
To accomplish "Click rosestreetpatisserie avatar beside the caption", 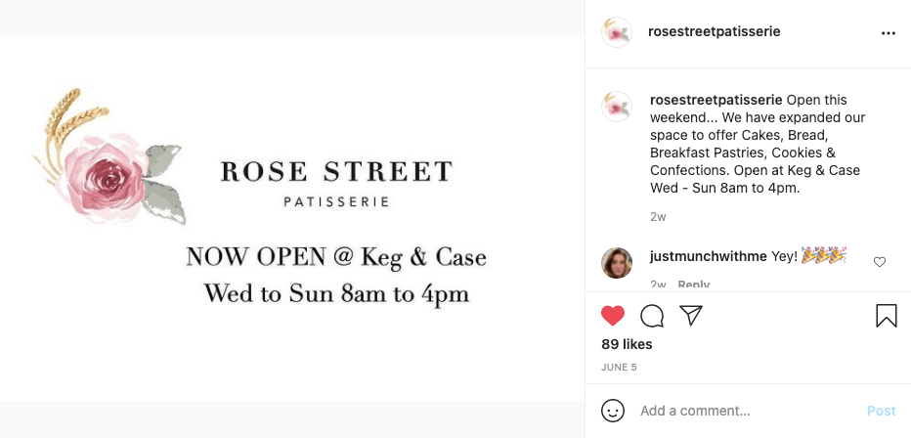I will [616, 107].
